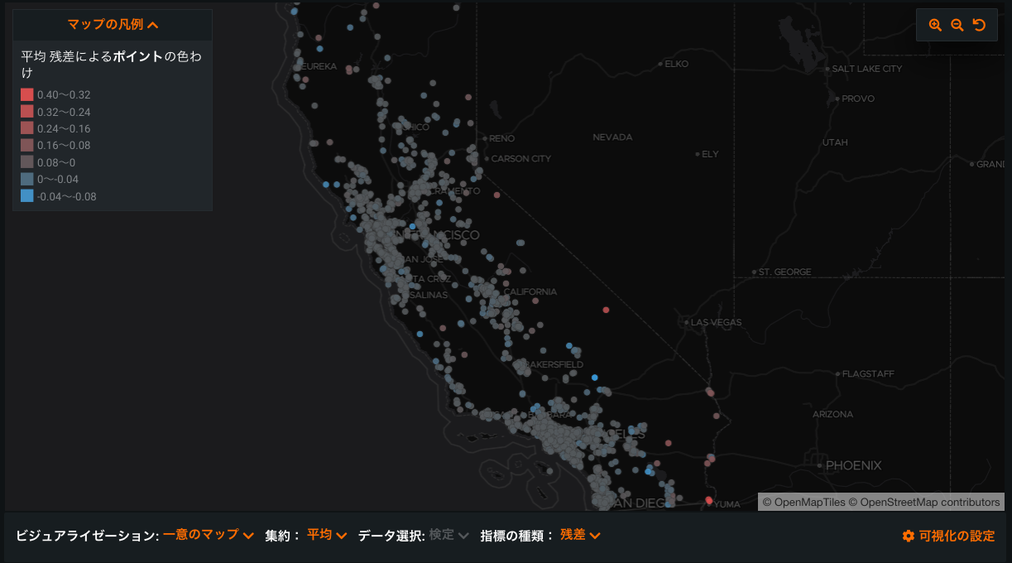
Task: Click the 0.40～0.32 red legend swatch
Action: [27, 94]
